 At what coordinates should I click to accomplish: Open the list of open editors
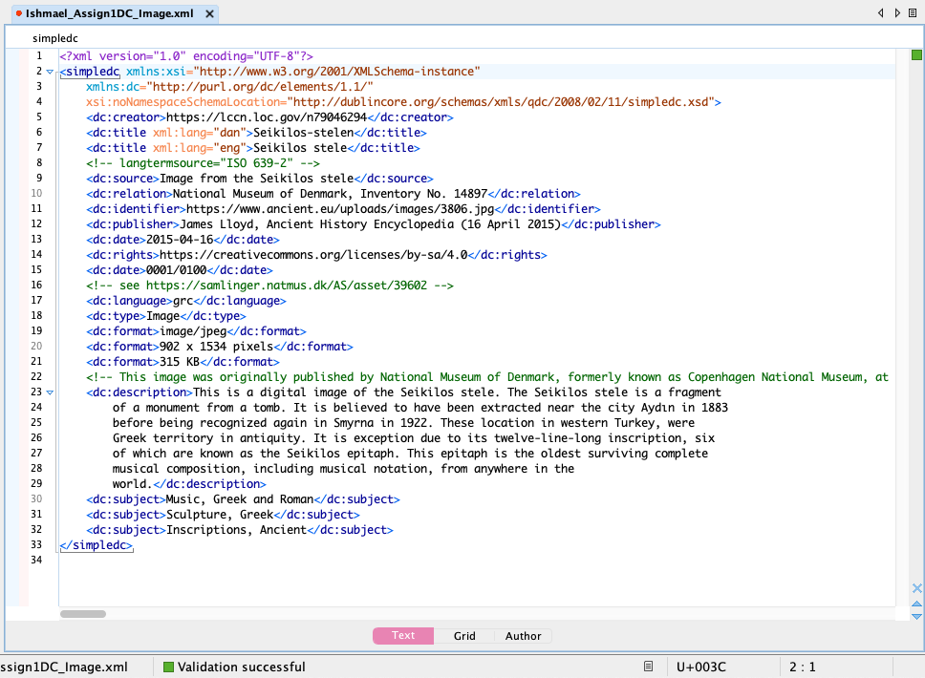(x=914, y=12)
